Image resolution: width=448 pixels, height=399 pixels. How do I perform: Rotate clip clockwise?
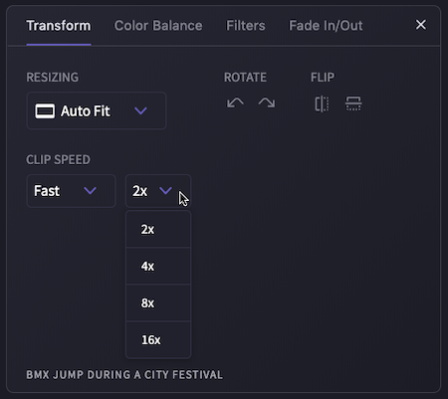tap(267, 102)
